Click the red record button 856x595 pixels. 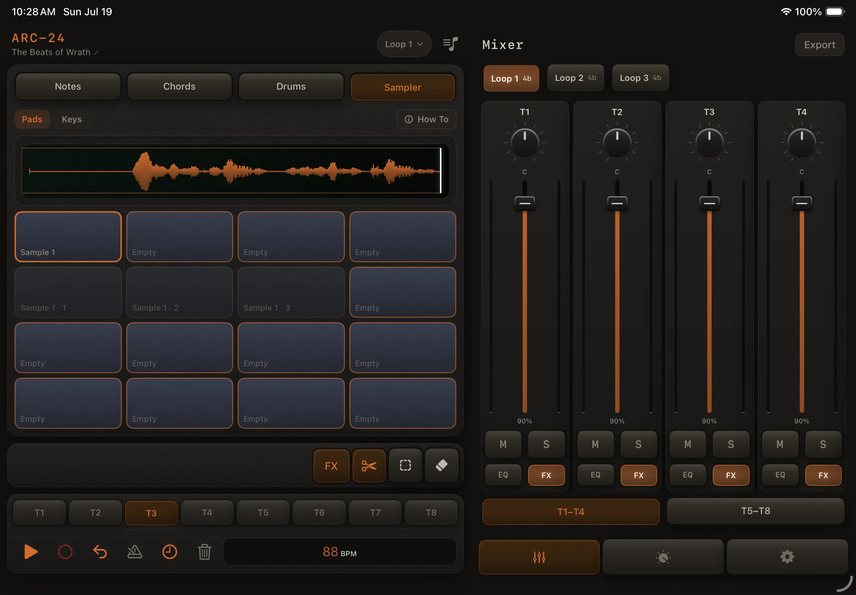(x=65, y=552)
